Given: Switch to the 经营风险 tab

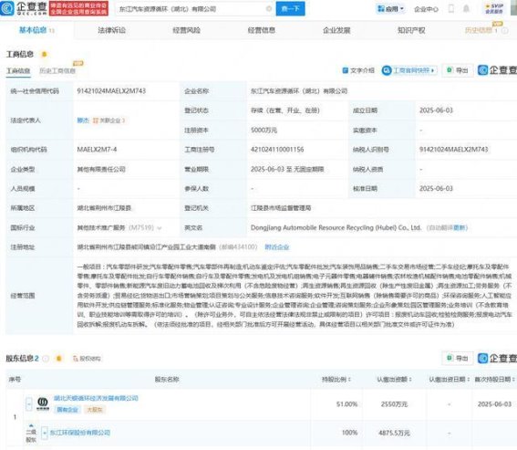Looking at the screenshot, I should coord(187,30).
